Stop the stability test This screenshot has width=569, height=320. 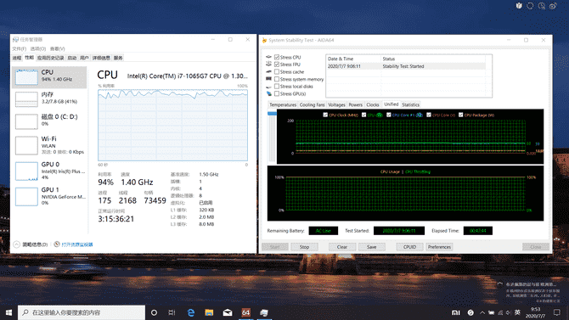click(x=304, y=247)
